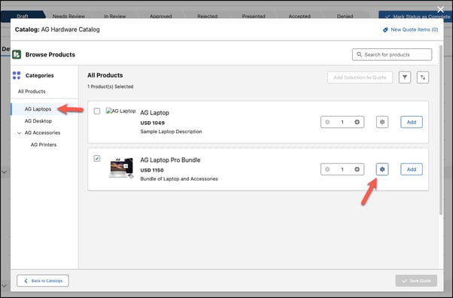453x298 pixels.
Task: Select the In Review status stage
Action: [115, 17]
